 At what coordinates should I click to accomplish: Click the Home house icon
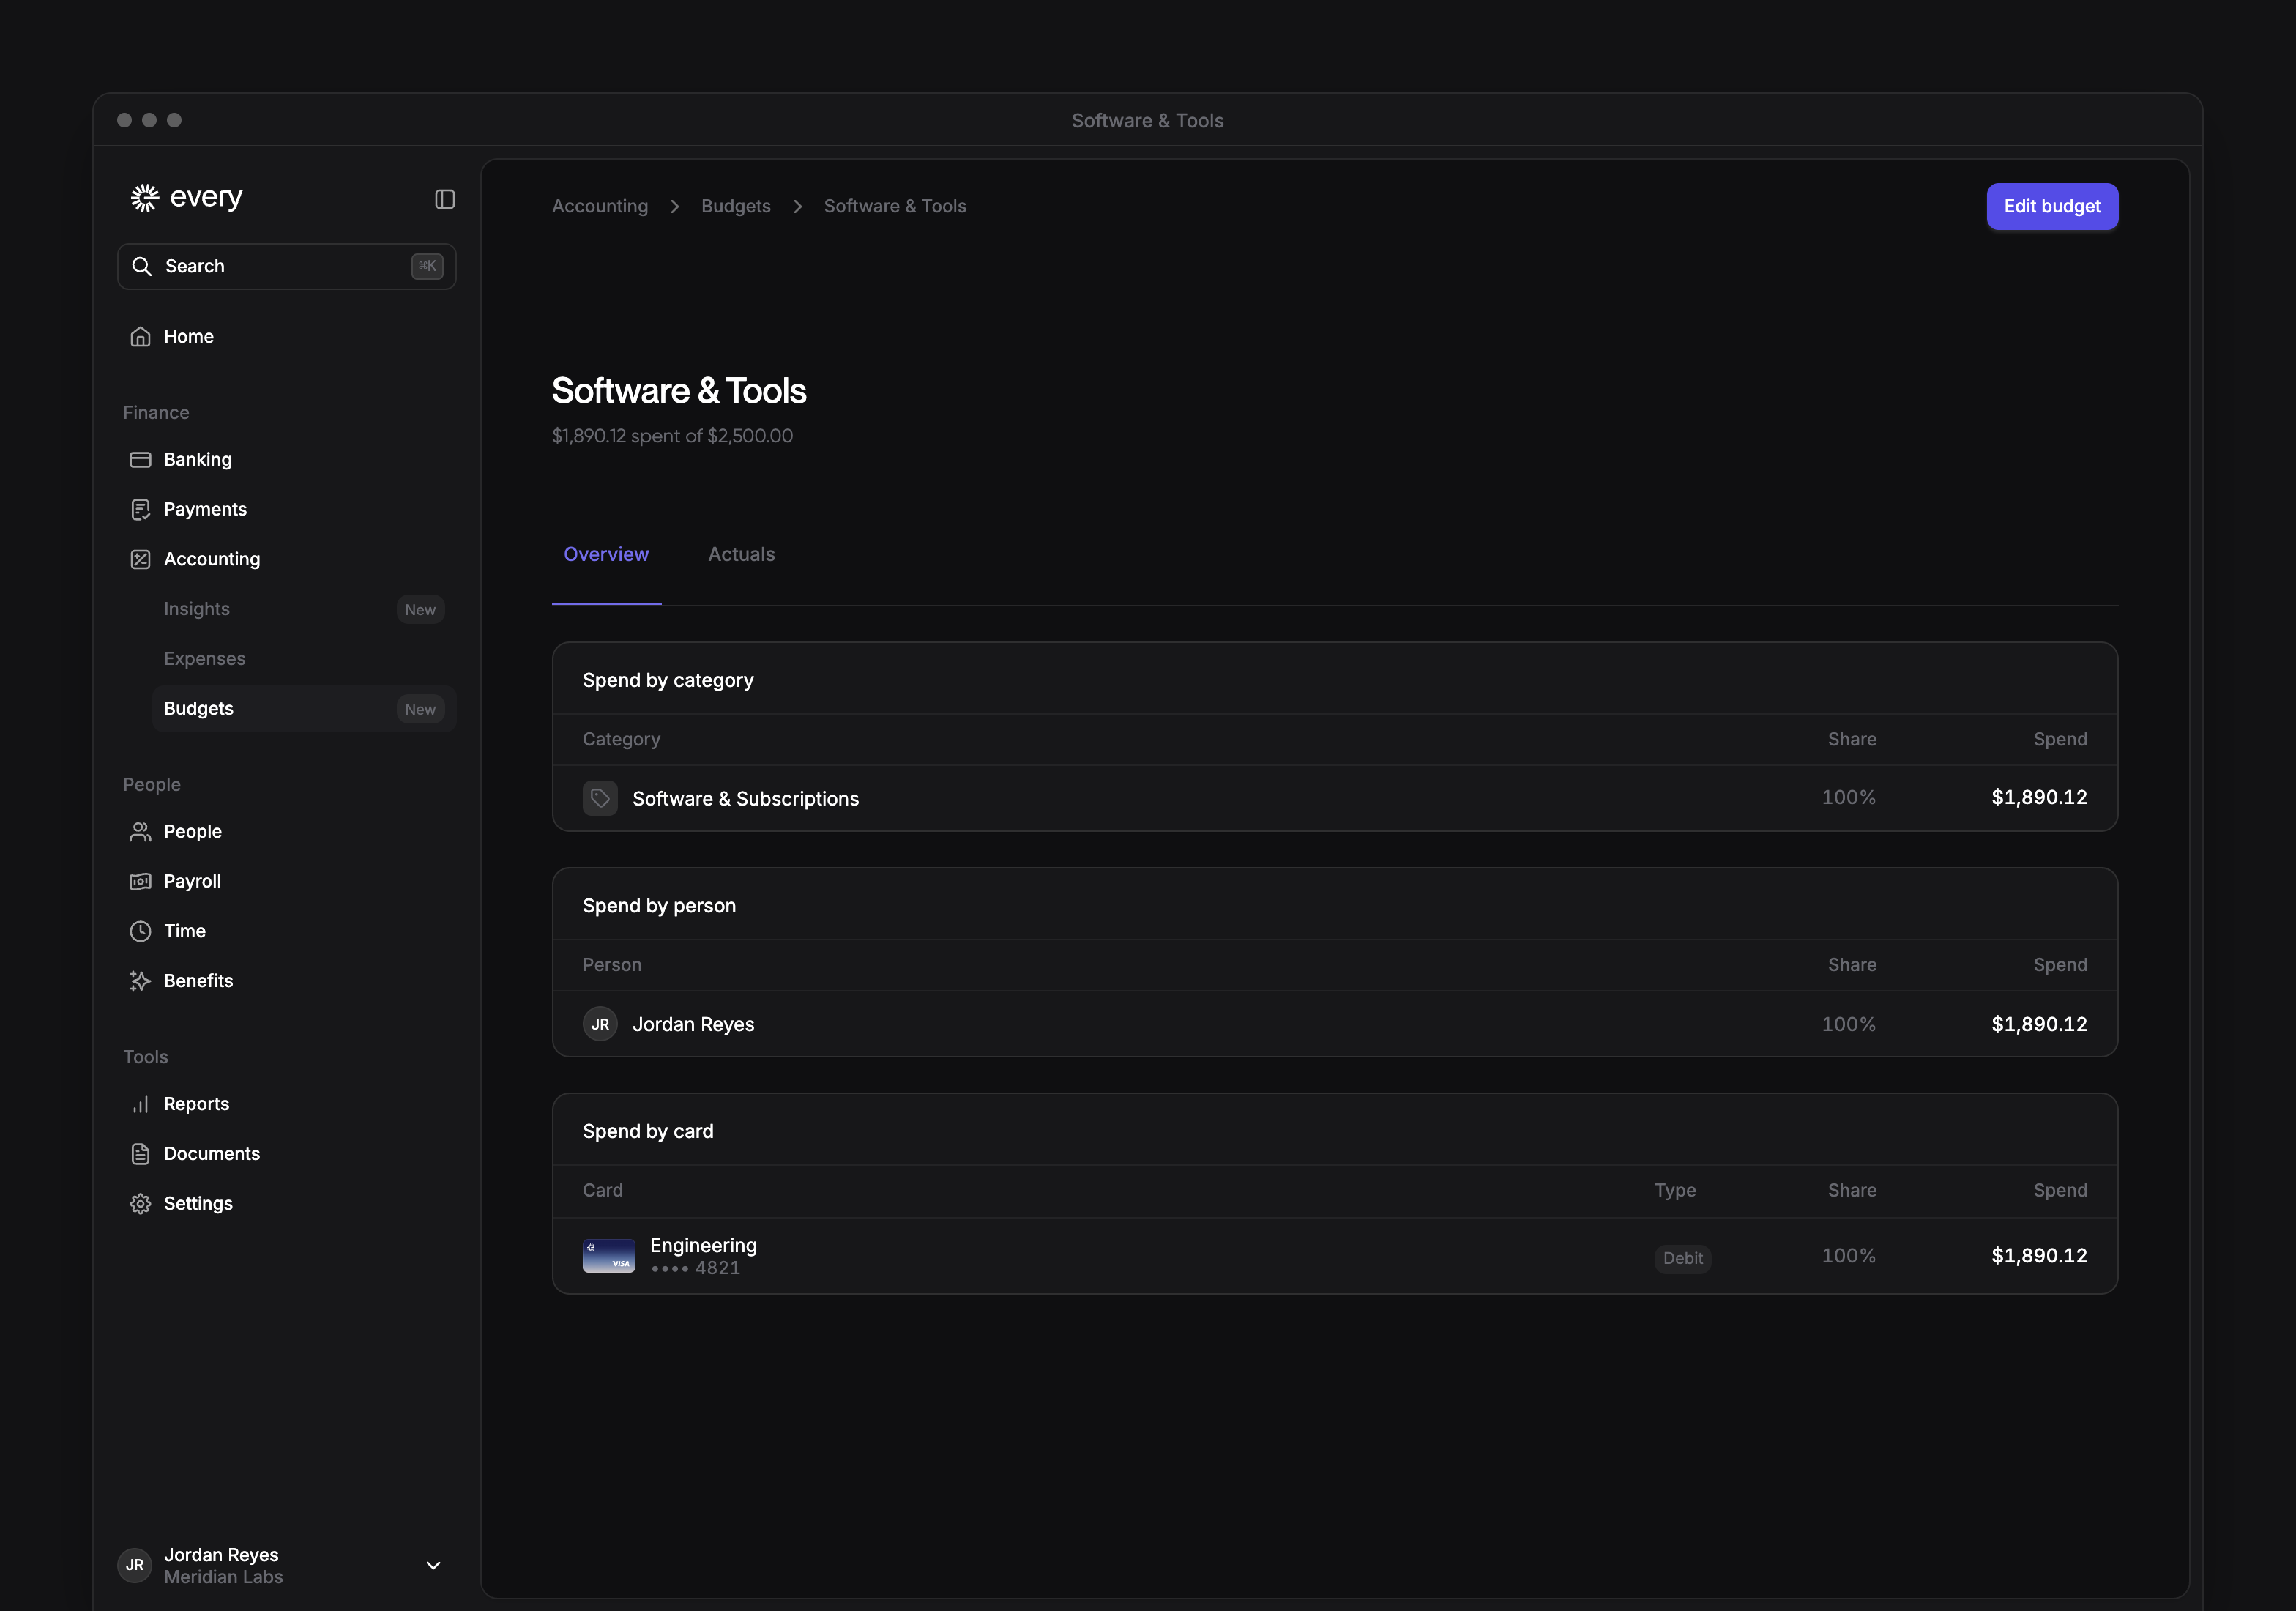(x=140, y=336)
